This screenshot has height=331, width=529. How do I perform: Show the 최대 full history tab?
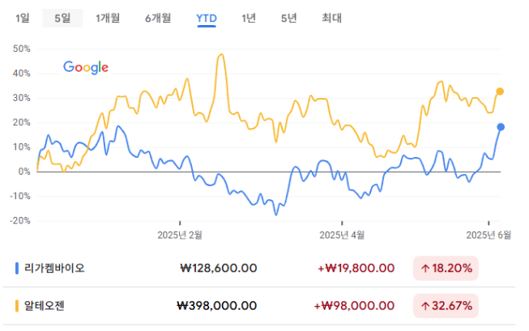(331, 18)
